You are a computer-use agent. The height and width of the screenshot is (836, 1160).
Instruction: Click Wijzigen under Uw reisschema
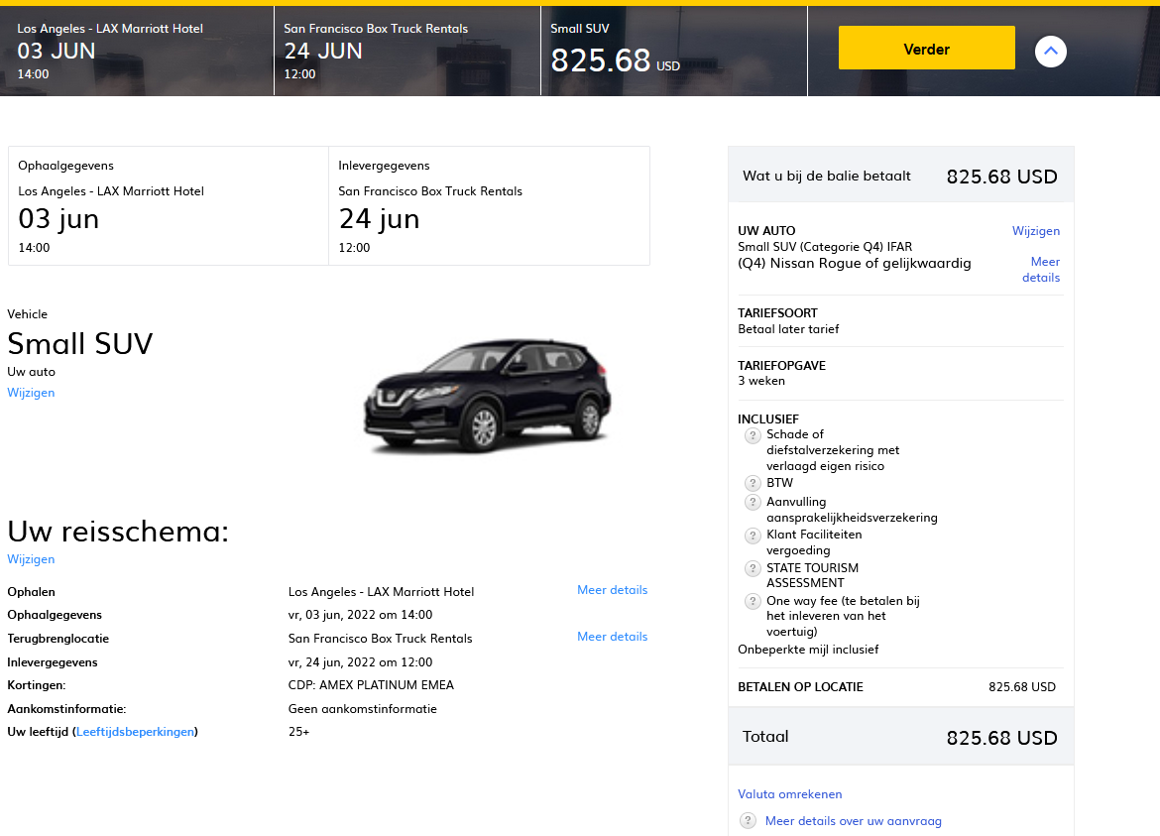click(x=31, y=559)
